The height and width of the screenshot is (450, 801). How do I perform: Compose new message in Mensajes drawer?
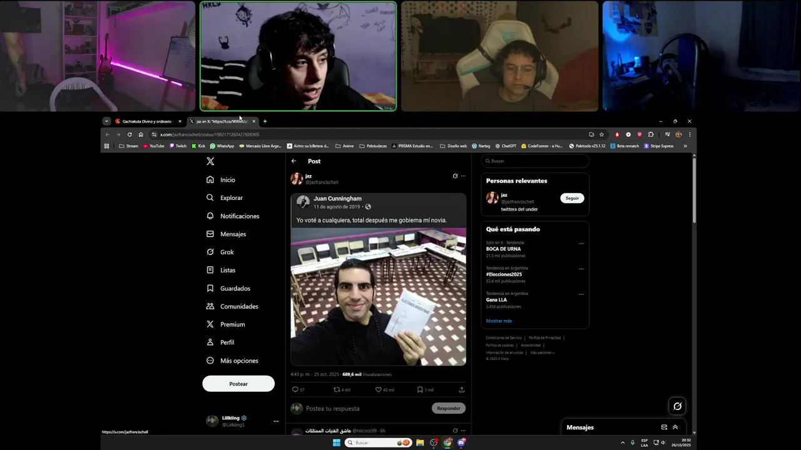(664, 427)
